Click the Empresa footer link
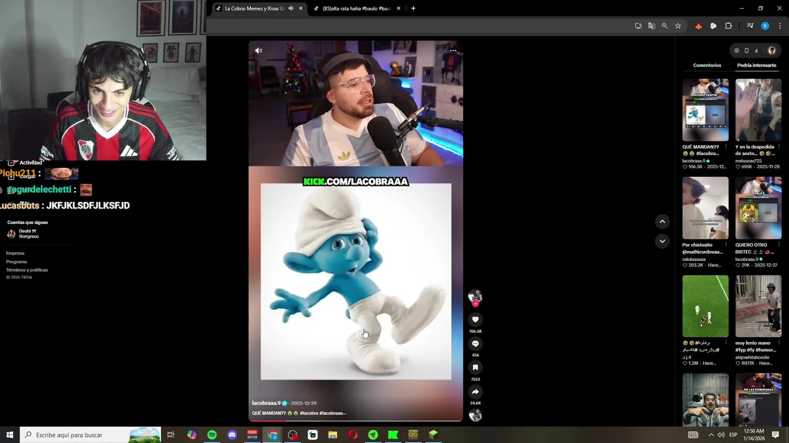 tap(15, 253)
